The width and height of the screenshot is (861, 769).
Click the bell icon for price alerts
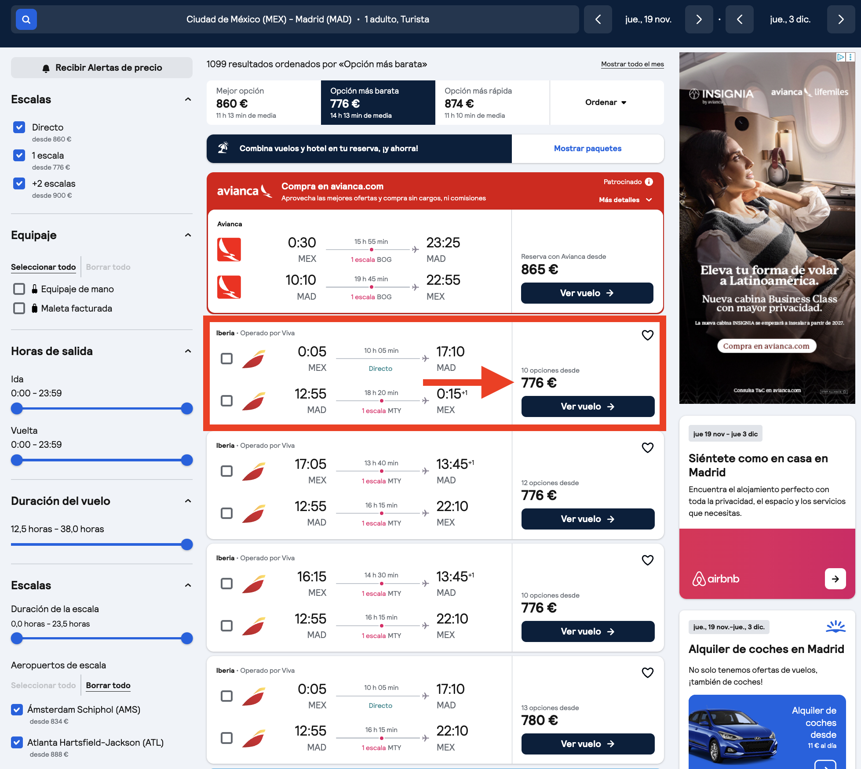coord(46,68)
